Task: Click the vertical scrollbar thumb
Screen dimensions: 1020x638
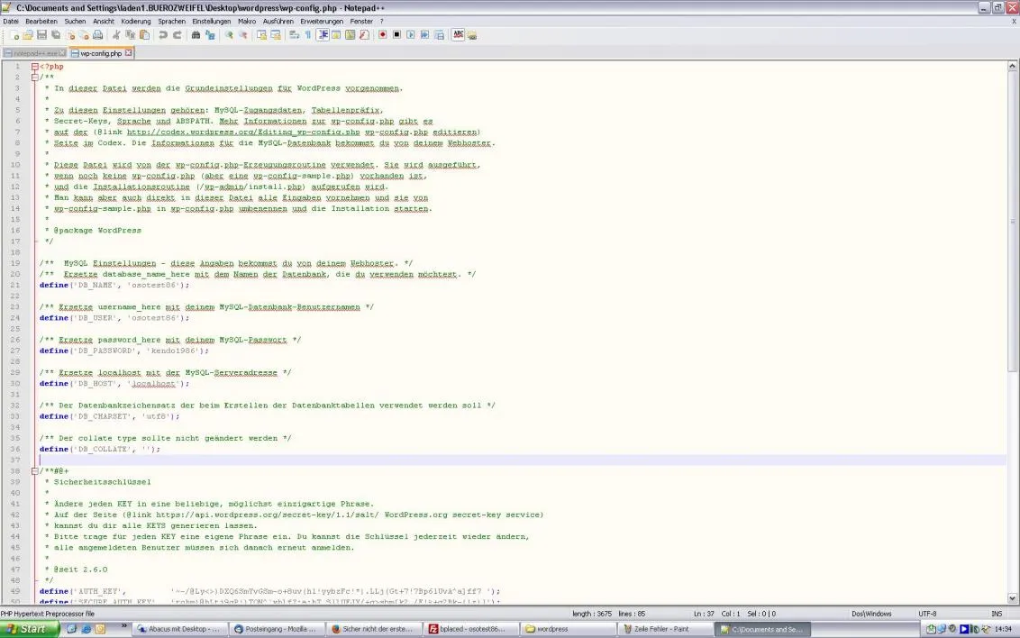Action: [x=1012, y=221]
